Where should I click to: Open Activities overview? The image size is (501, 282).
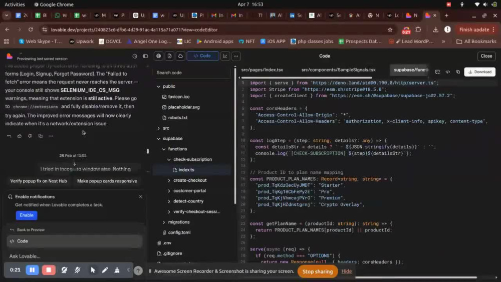coord(15,5)
